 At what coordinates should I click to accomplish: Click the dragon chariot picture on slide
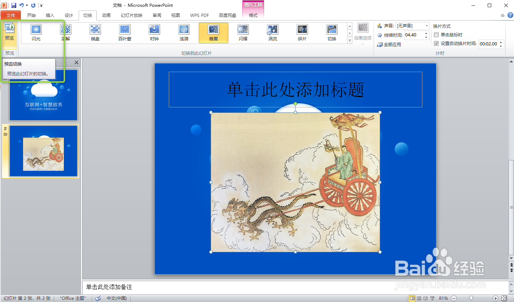(x=295, y=182)
